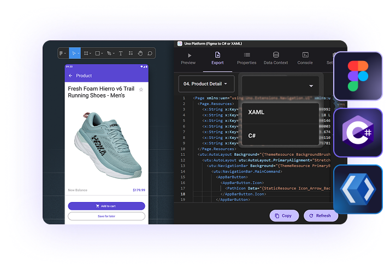This screenshot has width=390, height=269.
Task: Expand the Move tool options chevron
Action: 78,53
